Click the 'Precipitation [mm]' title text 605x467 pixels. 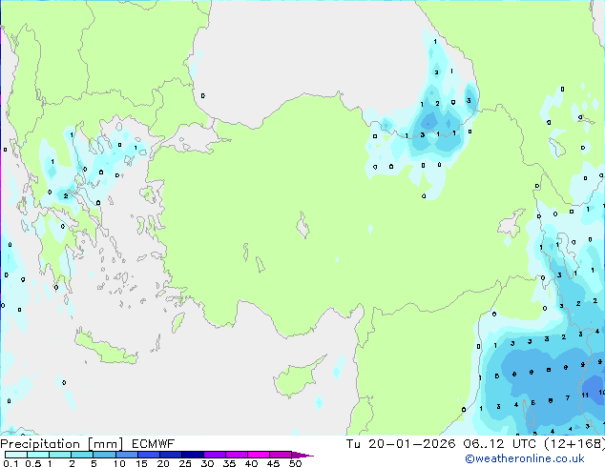click(62, 444)
